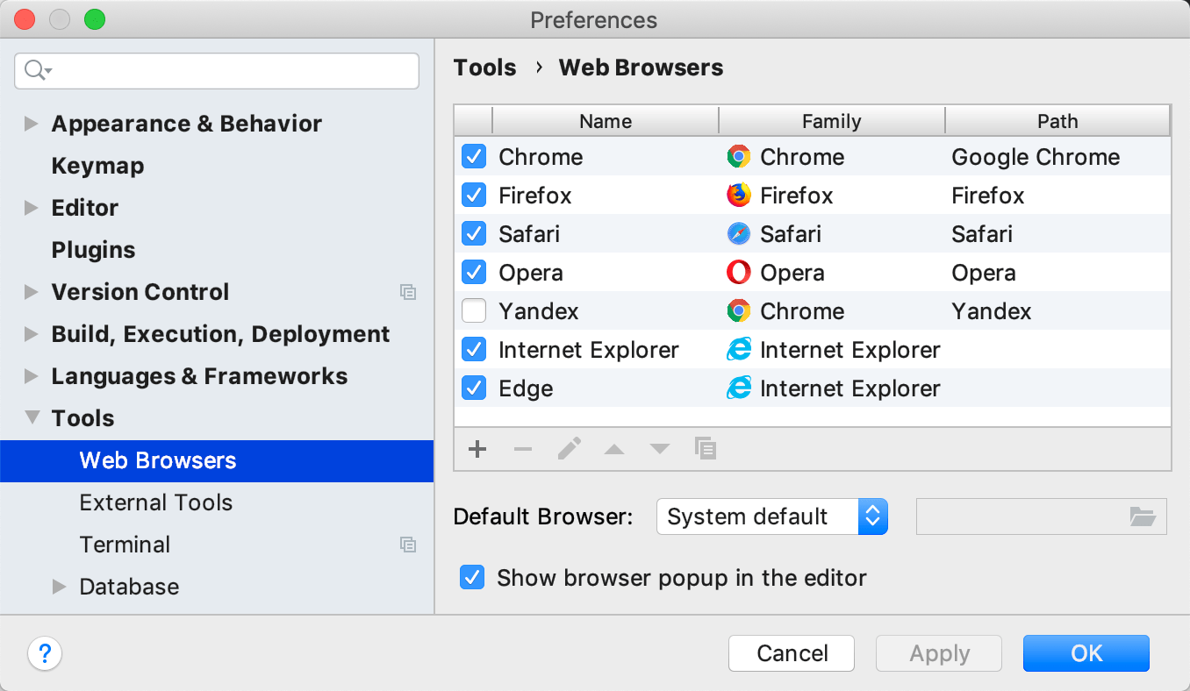
Task: Move browser down with the down arrow icon
Action: [x=659, y=448]
